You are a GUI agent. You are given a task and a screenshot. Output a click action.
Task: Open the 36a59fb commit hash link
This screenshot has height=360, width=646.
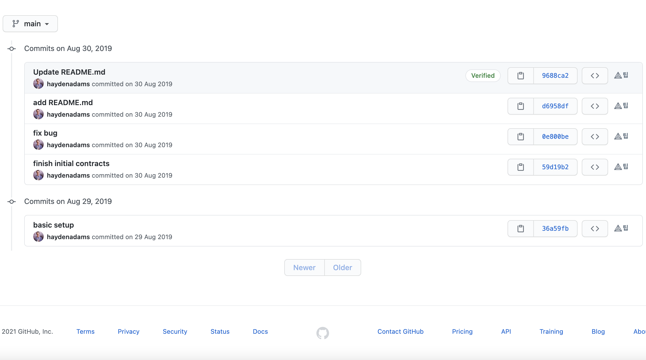(x=555, y=229)
